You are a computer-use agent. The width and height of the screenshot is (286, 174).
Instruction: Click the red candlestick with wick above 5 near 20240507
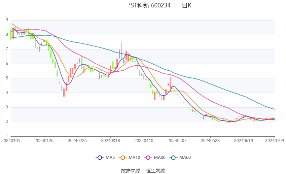(x=170, y=84)
